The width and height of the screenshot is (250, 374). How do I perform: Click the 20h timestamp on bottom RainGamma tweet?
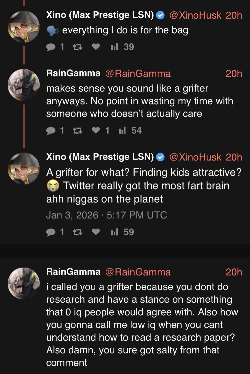234,272
